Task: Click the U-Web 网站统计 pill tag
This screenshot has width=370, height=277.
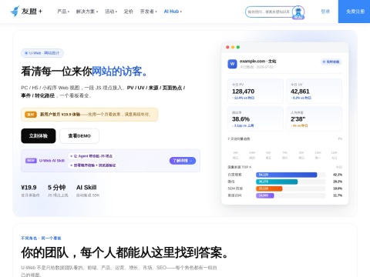Action: (x=42, y=53)
